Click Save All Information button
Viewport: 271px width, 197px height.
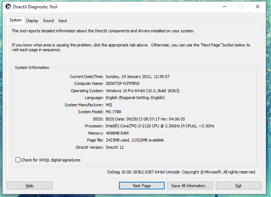coord(190,186)
